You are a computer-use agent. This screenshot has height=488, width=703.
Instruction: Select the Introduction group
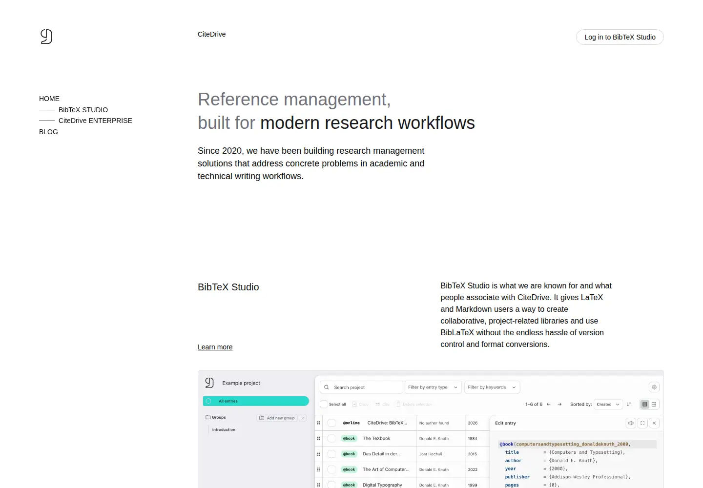[x=224, y=429]
